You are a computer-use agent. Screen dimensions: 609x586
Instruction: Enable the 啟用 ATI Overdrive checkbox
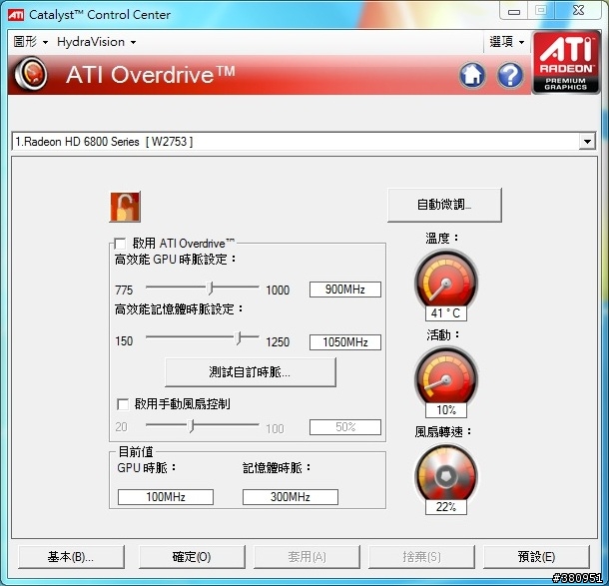tap(120, 244)
